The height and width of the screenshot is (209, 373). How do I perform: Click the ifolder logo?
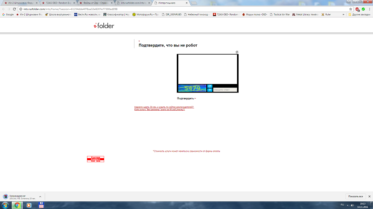pos(104,26)
